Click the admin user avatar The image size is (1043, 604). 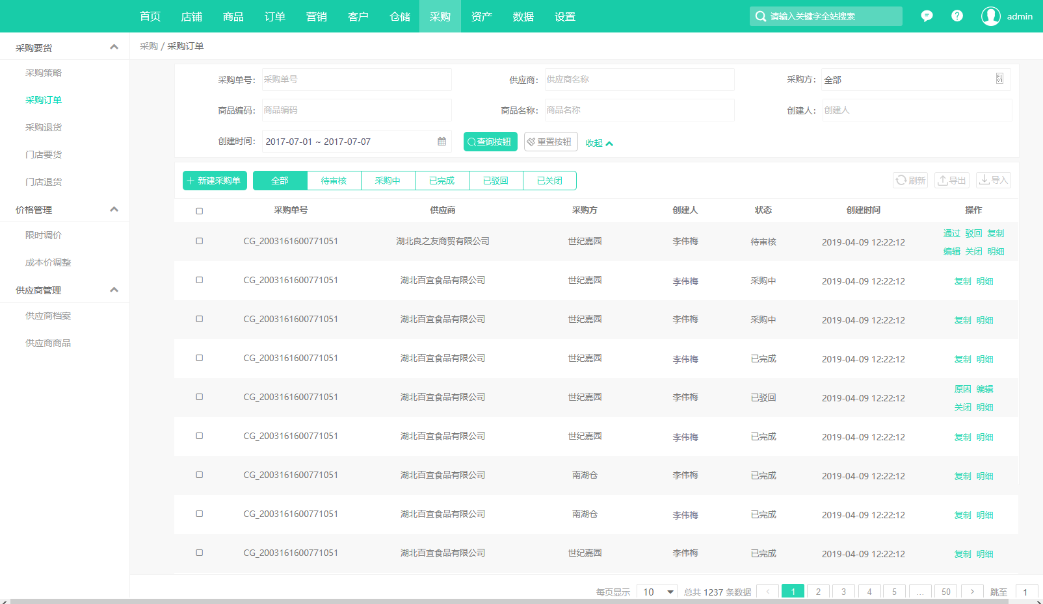click(x=991, y=16)
